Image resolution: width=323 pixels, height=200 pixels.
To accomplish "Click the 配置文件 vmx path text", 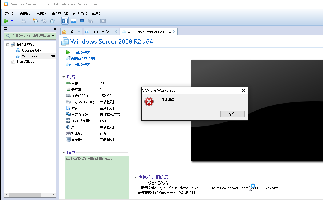I will pos(218,188).
